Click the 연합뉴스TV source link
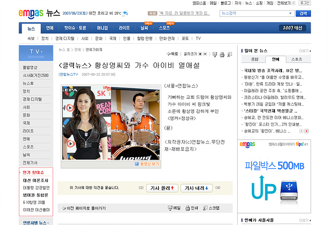The height and width of the screenshot is (225, 328). (69, 74)
